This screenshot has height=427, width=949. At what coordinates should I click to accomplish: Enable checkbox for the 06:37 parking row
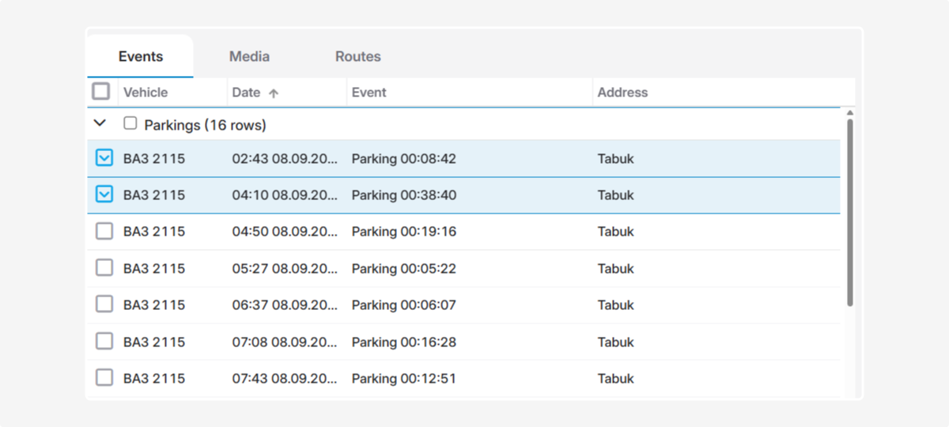[x=104, y=304]
